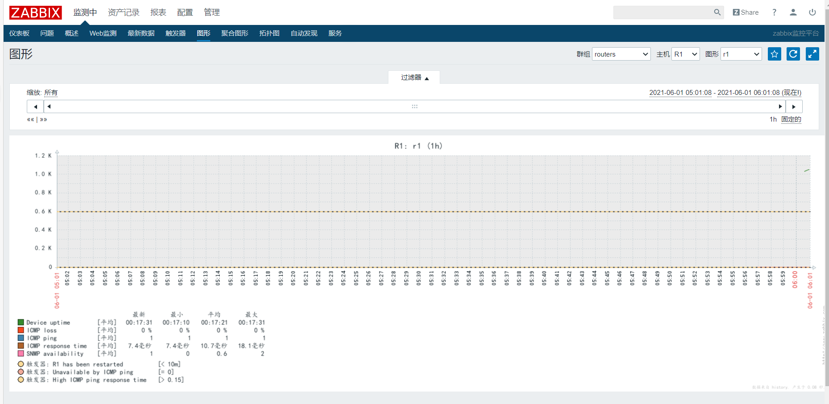The image size is (829, 404).
Task: Open Zabbix help via question mark icon
Action: [774, 12]
